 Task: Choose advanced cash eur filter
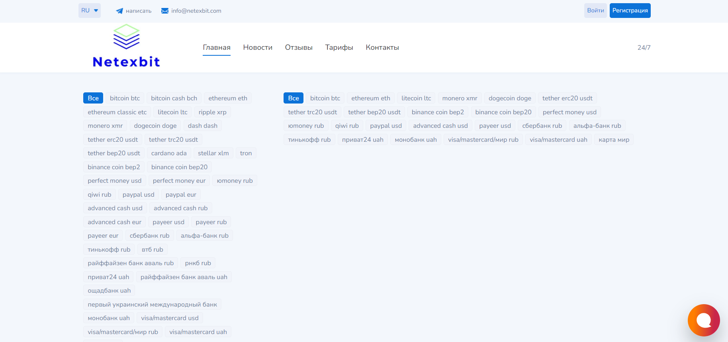(x=115, y=222)
